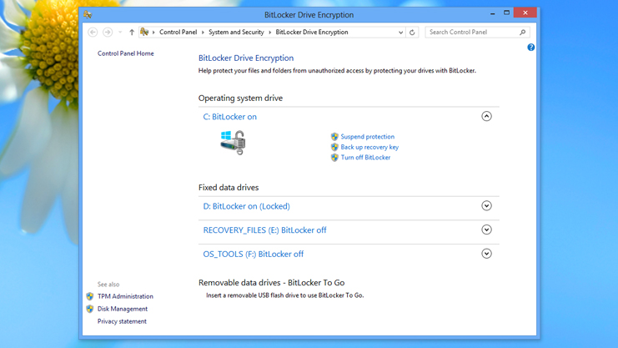Expand the address bar history dropdown
Screen dimensions: 618x348
click(400, 33)
